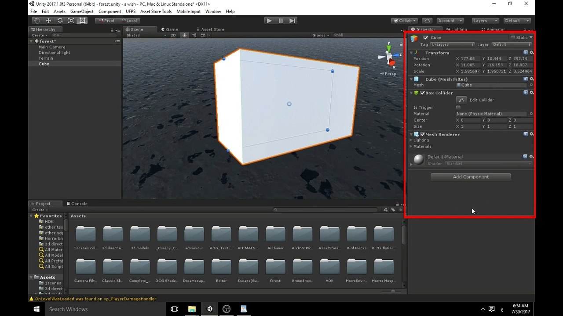Viewport: 563px width, 316px height.
Task: Open the cloud Services button
Action: coord(426,21)
